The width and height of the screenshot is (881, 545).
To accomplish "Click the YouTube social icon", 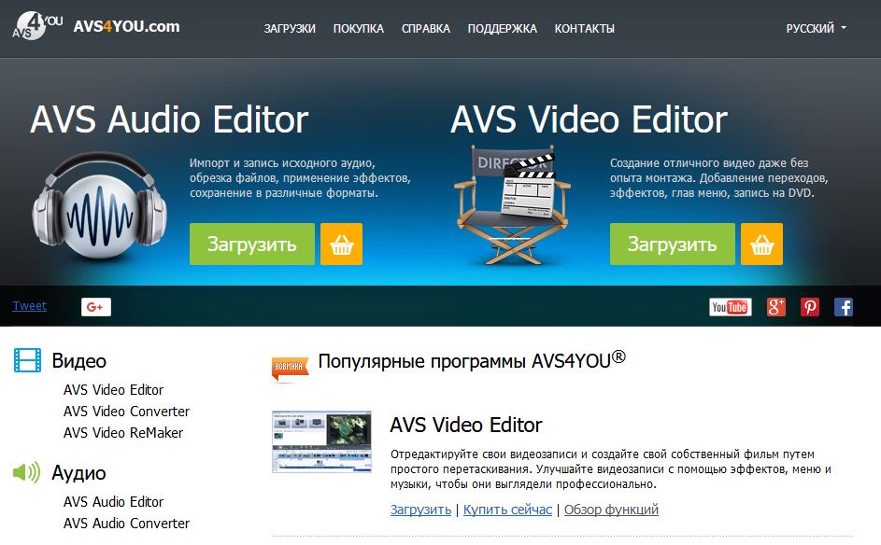I will [730, 307].
